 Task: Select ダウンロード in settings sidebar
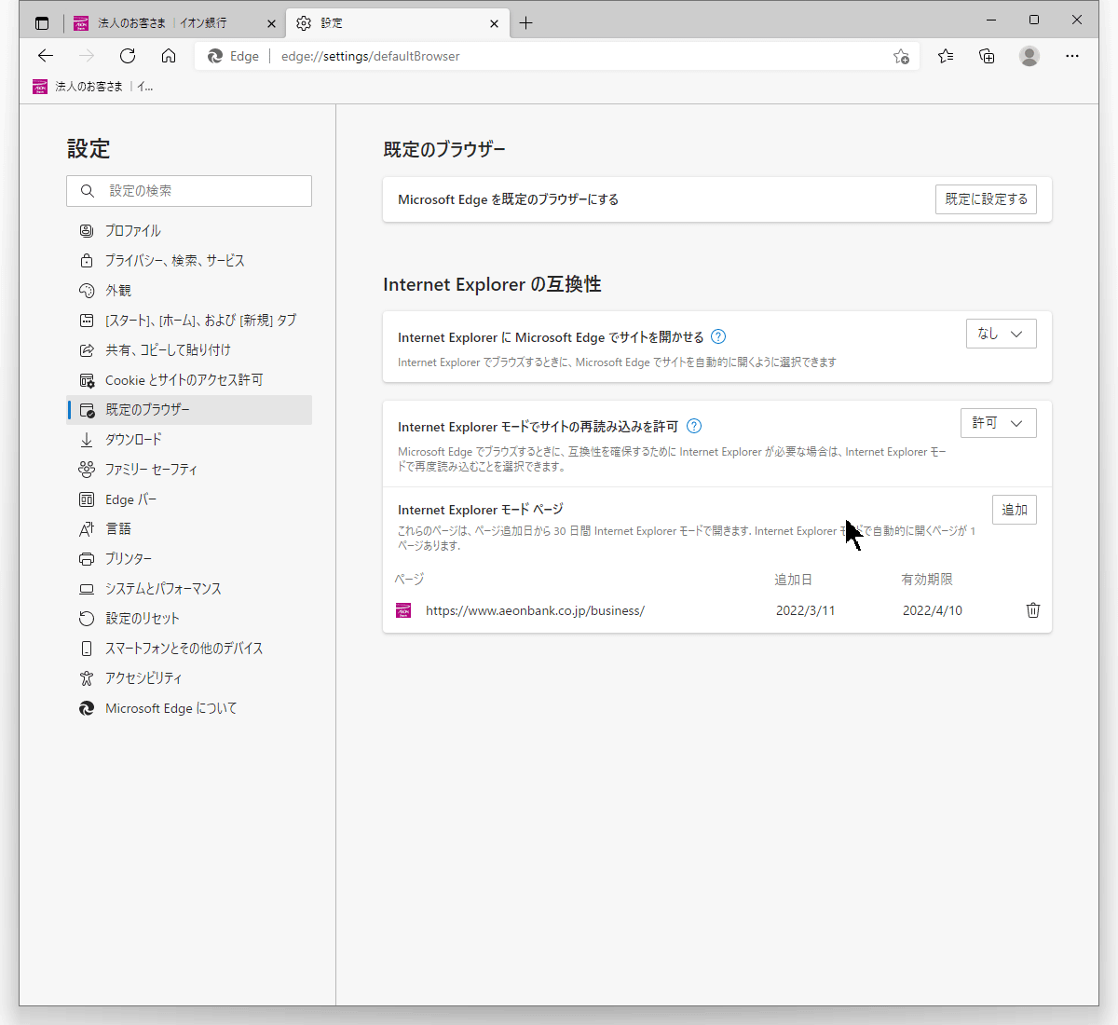[133, 440]
